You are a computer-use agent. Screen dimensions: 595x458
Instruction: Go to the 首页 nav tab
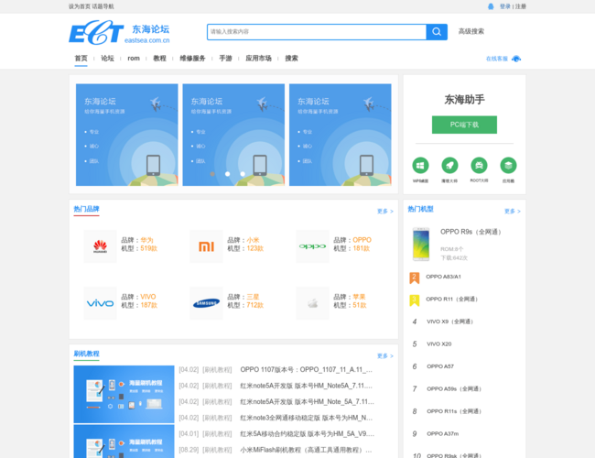click(x=81, y=58)
